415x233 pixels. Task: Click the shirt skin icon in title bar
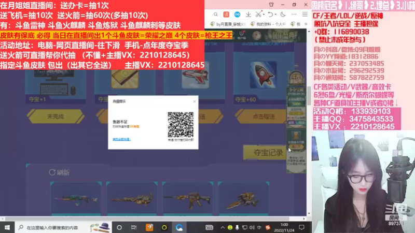pyautogui.click(x=271, y=5)
